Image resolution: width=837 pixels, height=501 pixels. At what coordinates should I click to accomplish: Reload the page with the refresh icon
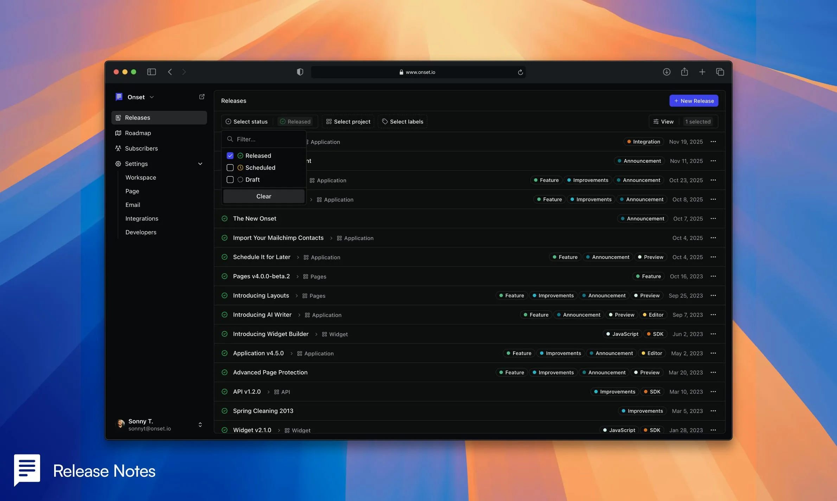tap(520, 72)
